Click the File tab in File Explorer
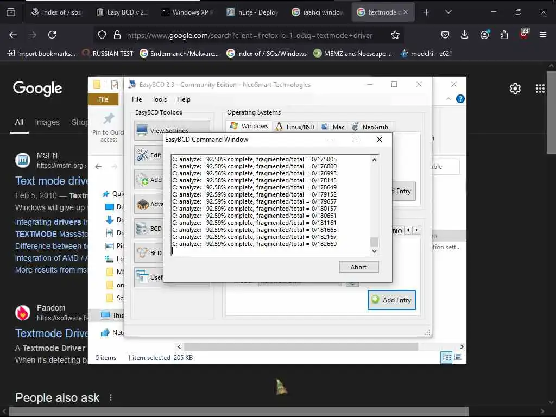Image resolution: width=556 pixels, height=417 pixels. [x=103, y=99]
